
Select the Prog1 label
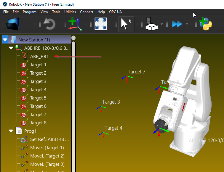30,131
